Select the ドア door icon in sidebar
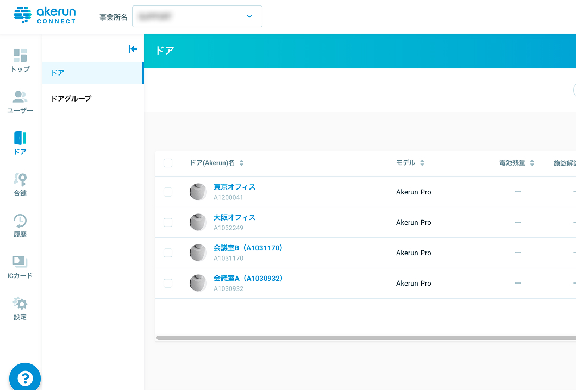The height and width of the screenshot is (390, 576). [20, 143]
